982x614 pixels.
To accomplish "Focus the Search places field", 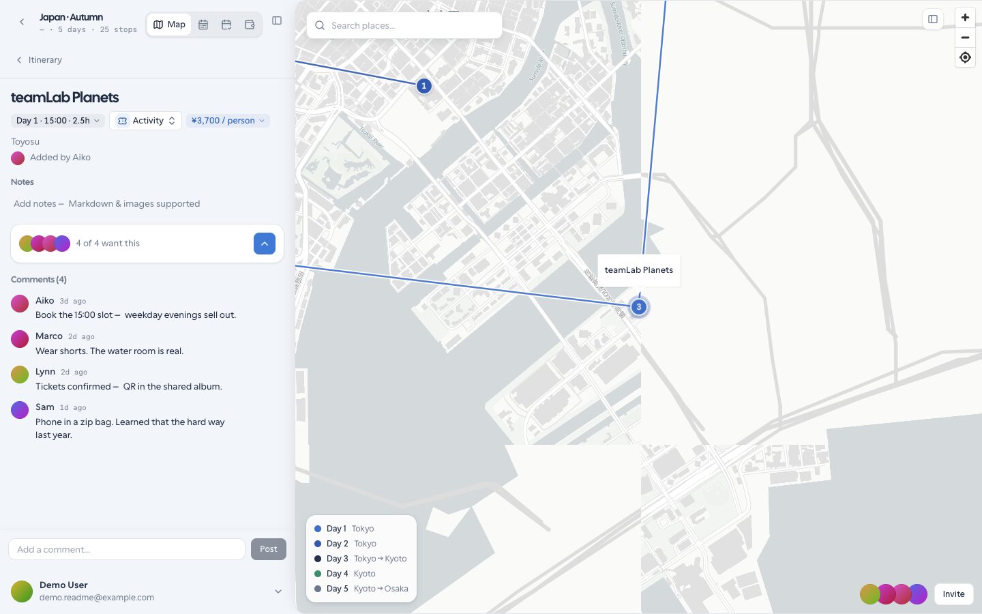I will coord(404,25).
